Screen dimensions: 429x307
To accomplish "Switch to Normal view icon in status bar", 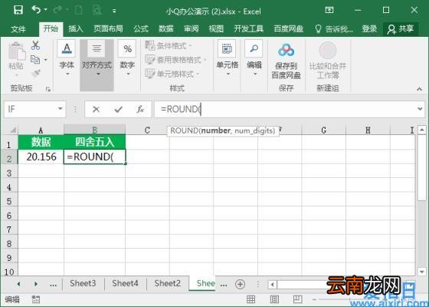I will coord(251,299).
